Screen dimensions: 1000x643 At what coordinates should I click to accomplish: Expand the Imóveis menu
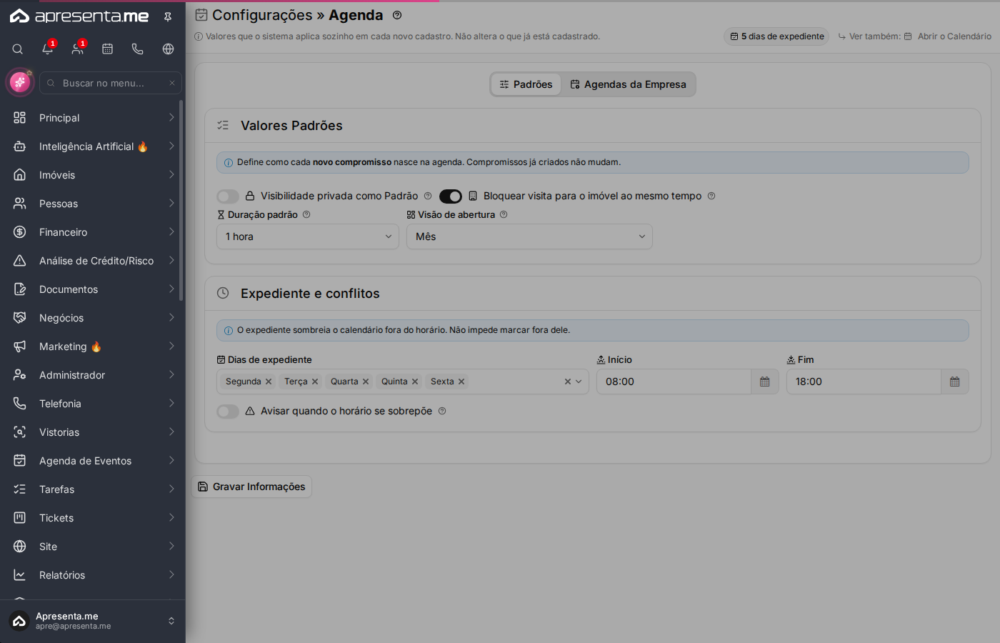(93, 175)
